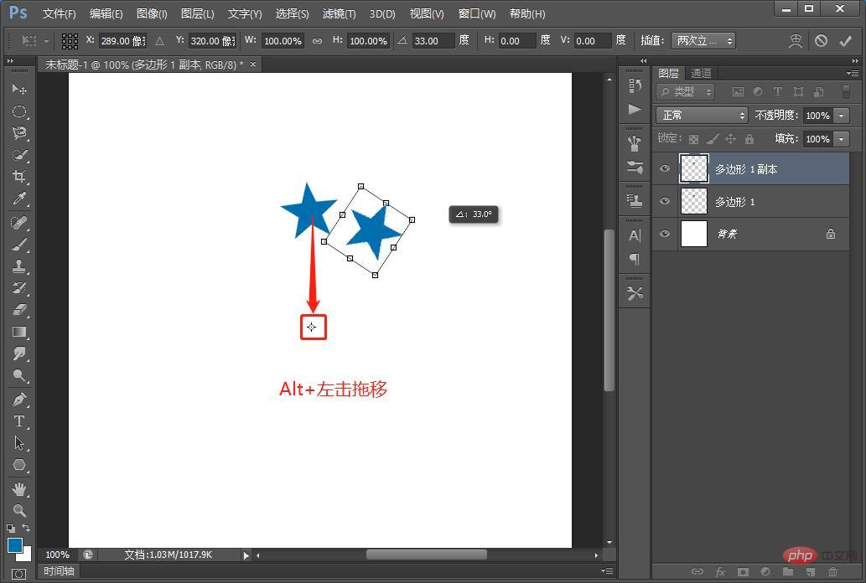Select the Lasso tool
The width and height of the screenshot is (866, 583).
19,133
